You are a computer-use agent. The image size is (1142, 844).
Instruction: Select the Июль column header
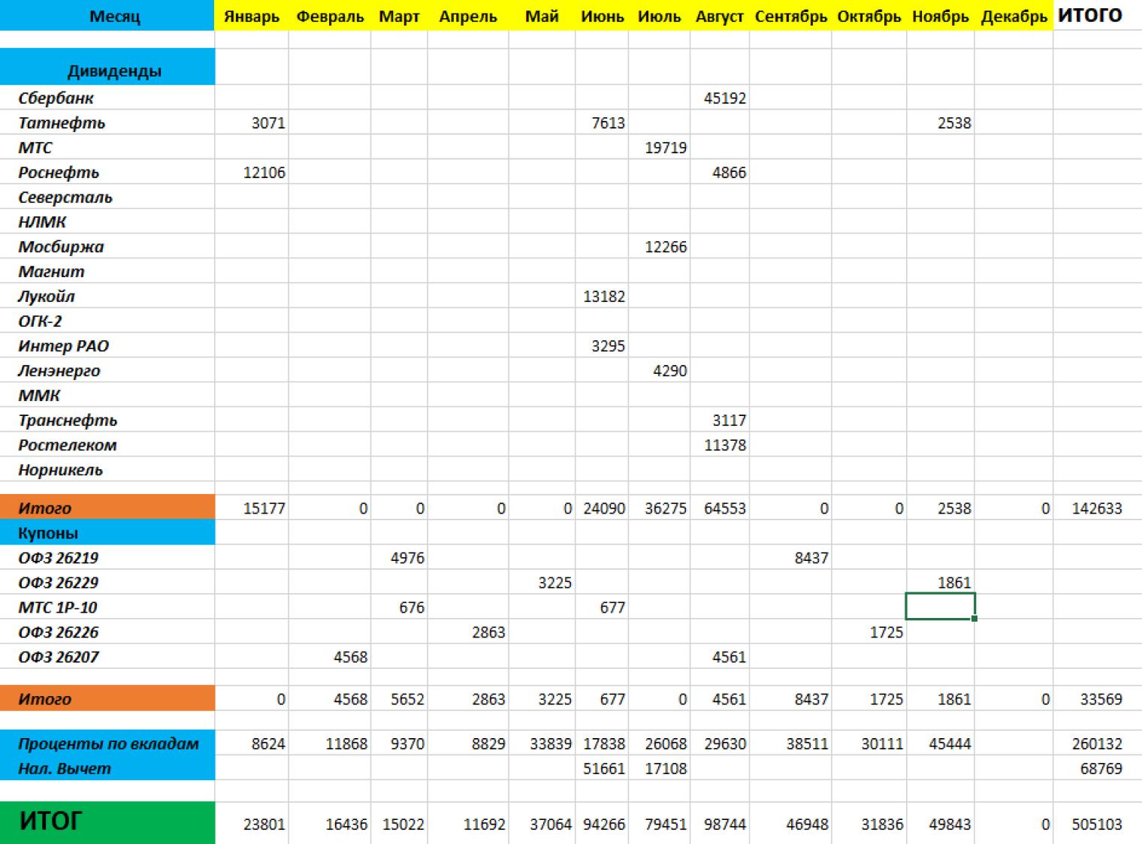point(659,16)
